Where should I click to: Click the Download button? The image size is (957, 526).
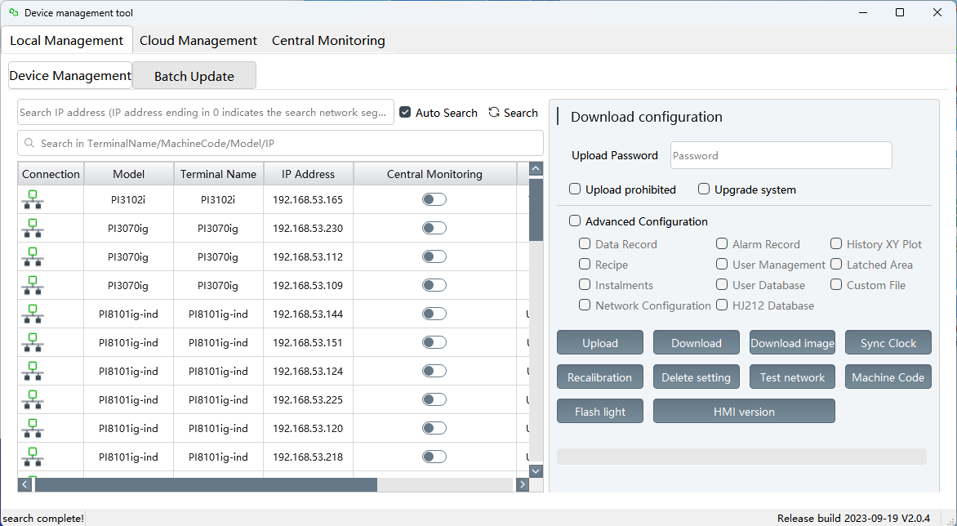(x=697, y=343)
